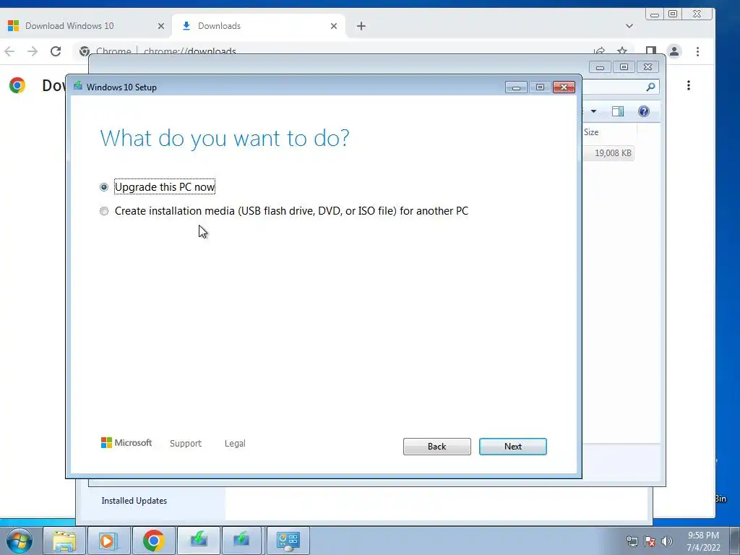Maximize the Windows 10 Setup window

540,87
